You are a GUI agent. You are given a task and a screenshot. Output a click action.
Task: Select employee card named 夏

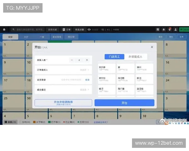pyautogui.click(x=125, y=68)
